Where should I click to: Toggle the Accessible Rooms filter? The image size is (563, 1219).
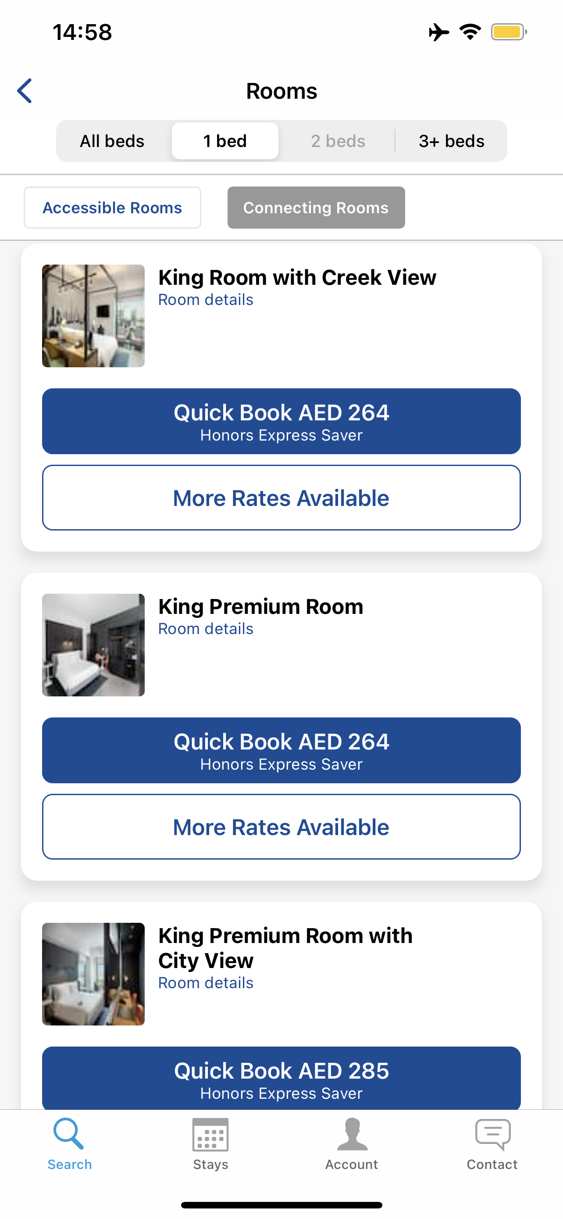(x=113, y=208)
